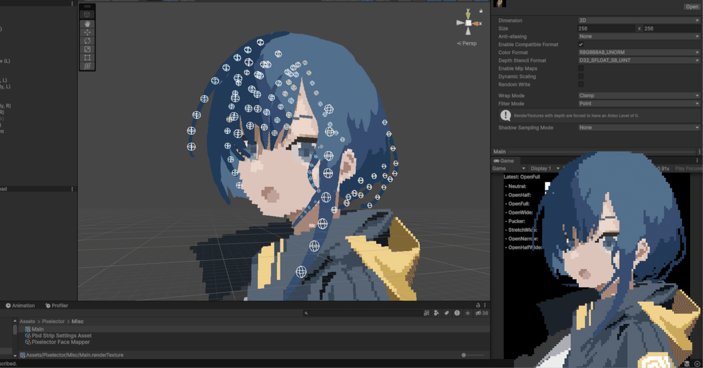Select the Rect Transform tool
Screen dimensions: 703x368
[87, 58]
